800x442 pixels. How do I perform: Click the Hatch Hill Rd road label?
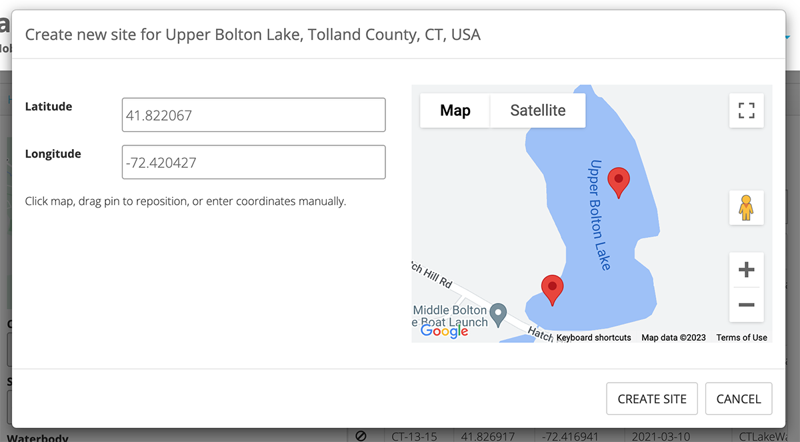(433, 276)
